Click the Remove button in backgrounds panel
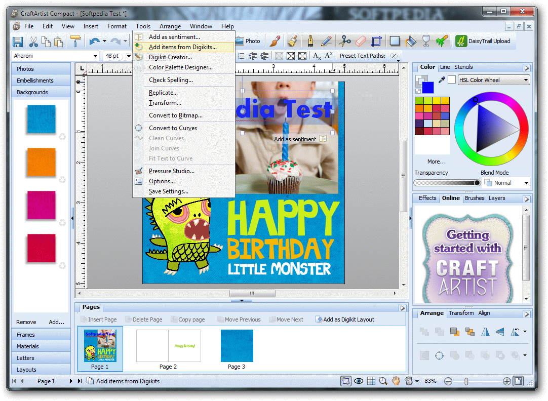This screenshot has height=401, width=548. tap(26, 322)
